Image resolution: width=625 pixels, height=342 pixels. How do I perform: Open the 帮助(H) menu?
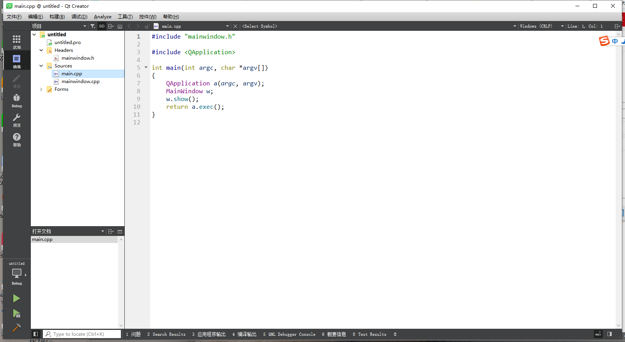(171, 17)
